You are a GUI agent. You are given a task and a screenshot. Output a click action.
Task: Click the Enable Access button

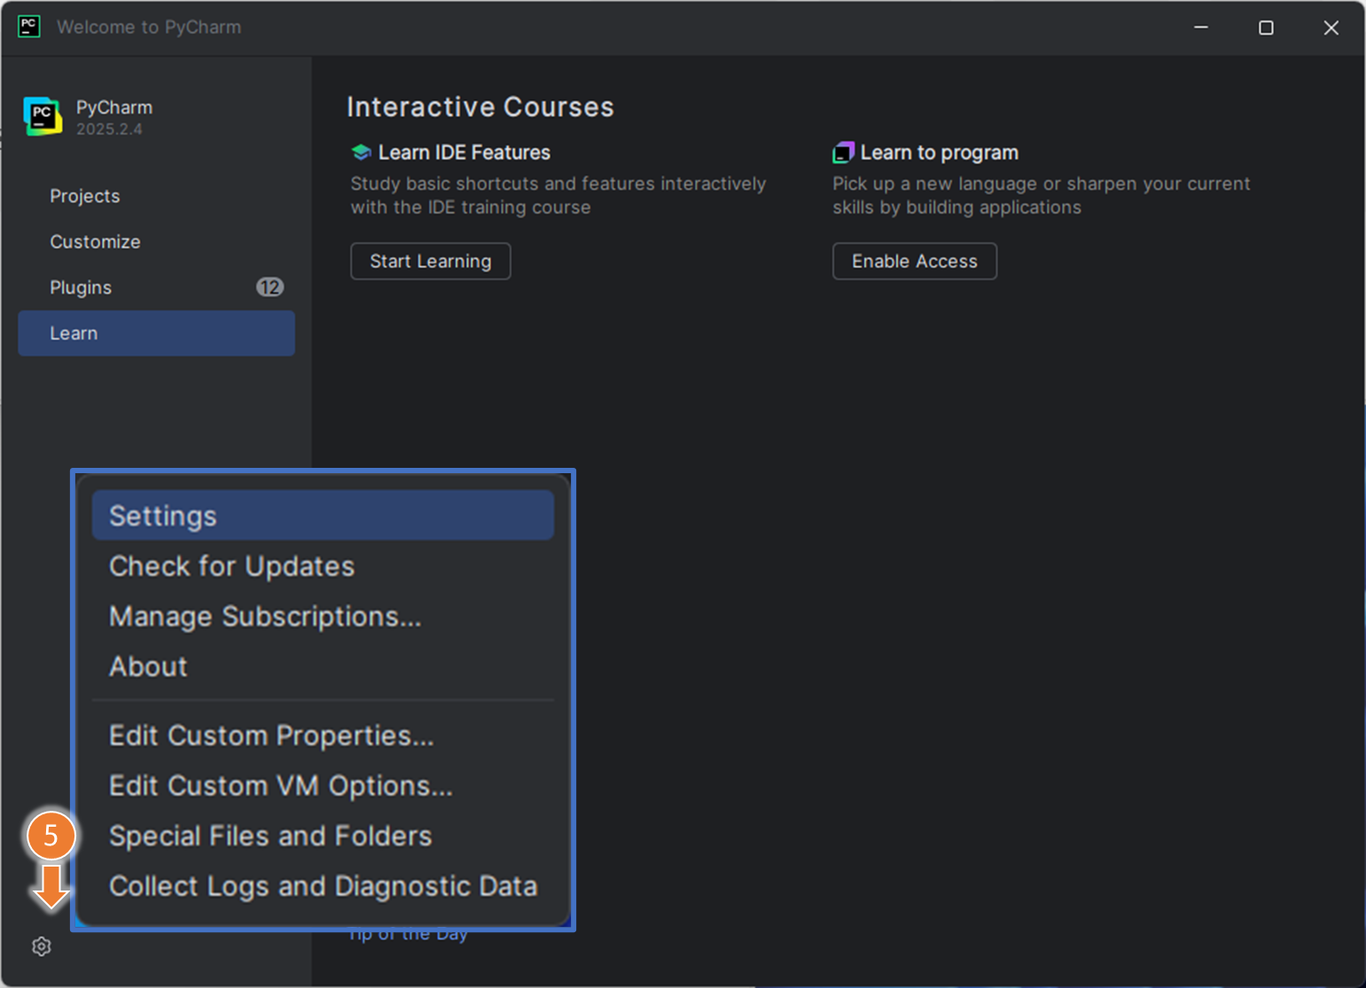coord(915,261)
